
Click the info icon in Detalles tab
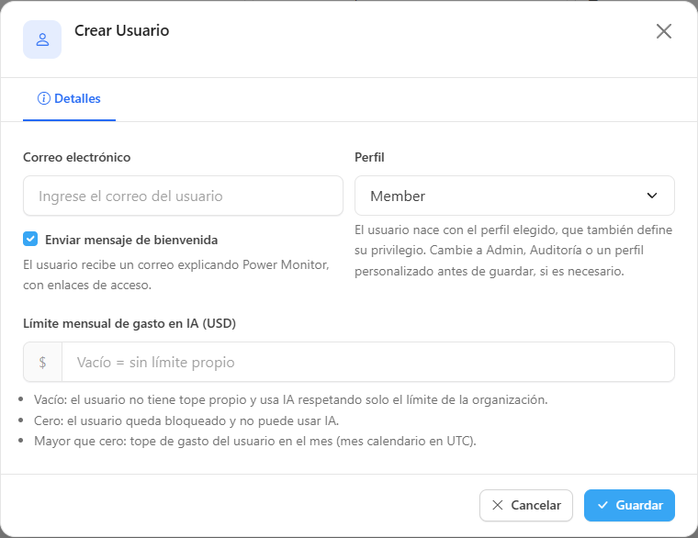pyautogui.click(x=44, y=98)
